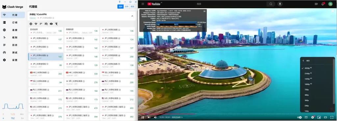Open the YouTube account avatar menu
Screen dimensions: 337x121
(330, 4)
